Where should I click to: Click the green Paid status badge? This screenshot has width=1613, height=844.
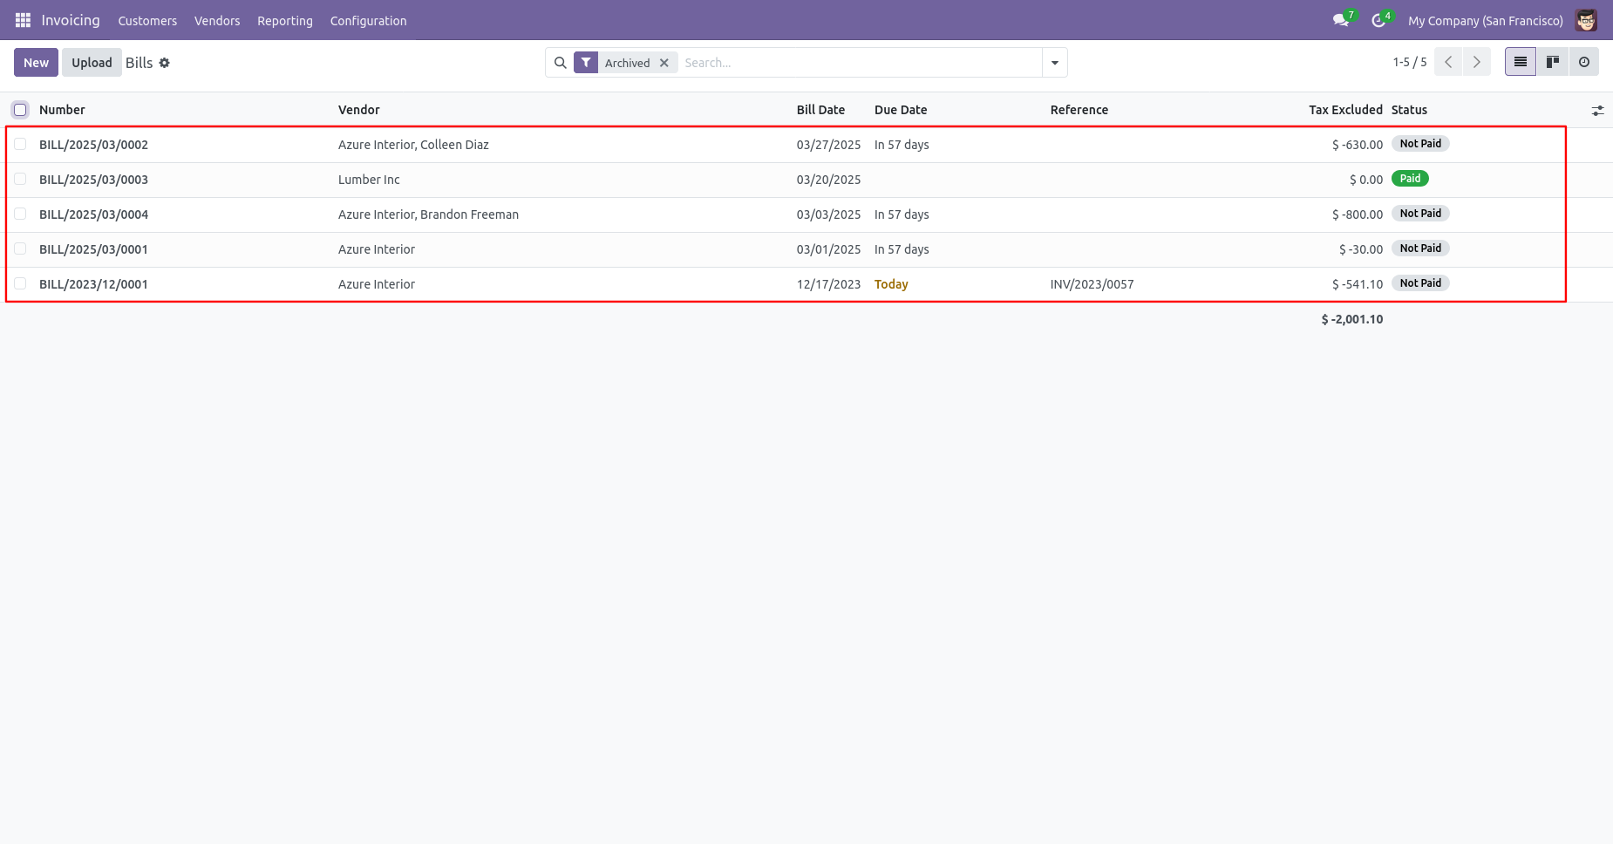[x=1410, y=179]
